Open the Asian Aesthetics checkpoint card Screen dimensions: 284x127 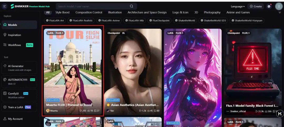(x=133, y=72)
